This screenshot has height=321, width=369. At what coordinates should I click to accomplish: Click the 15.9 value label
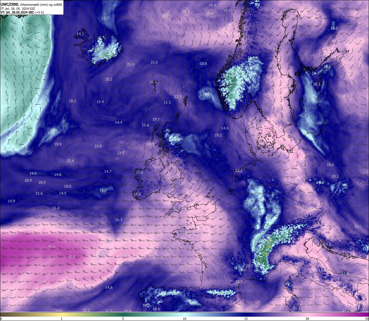click(345, 273)
